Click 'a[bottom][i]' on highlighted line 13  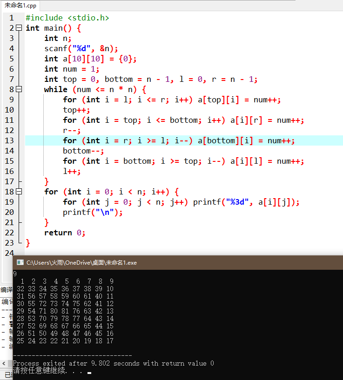(x=225, y=141)
